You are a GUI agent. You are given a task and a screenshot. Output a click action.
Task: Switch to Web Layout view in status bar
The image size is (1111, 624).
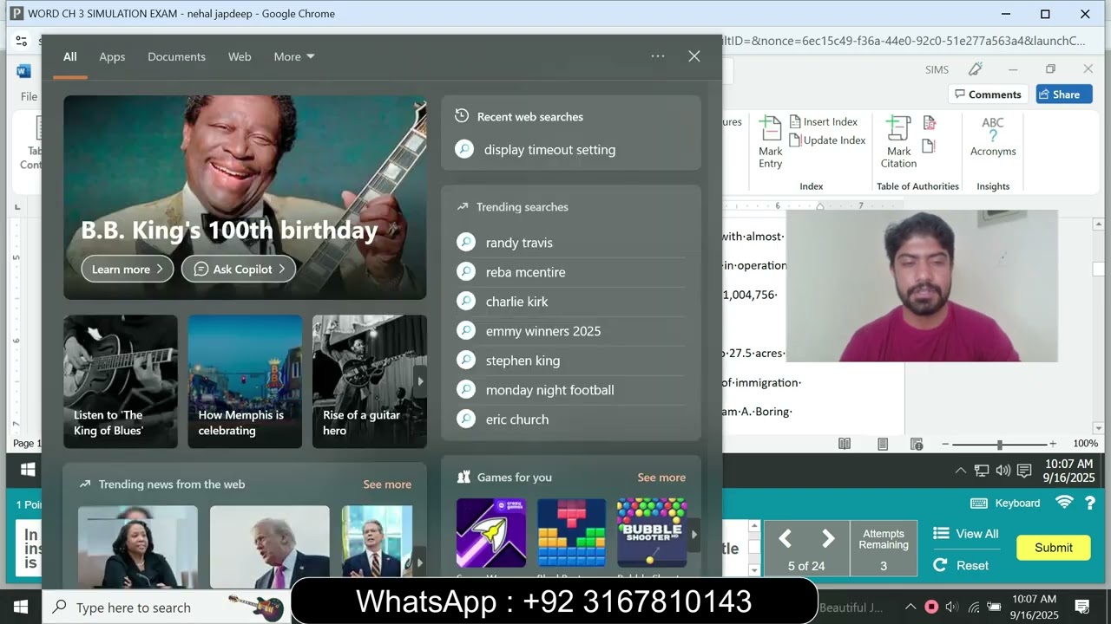click(917, 444)
